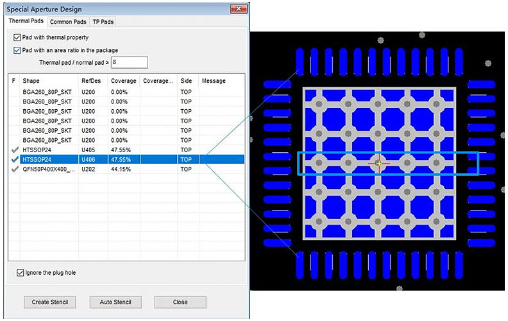Click the checkmark icon beside QFN50P400X400 row
This screenshot has height=321, width=508.
click(x=14, y=169)
